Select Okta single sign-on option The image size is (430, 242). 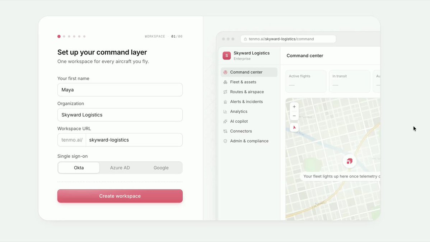pos(79,168)
